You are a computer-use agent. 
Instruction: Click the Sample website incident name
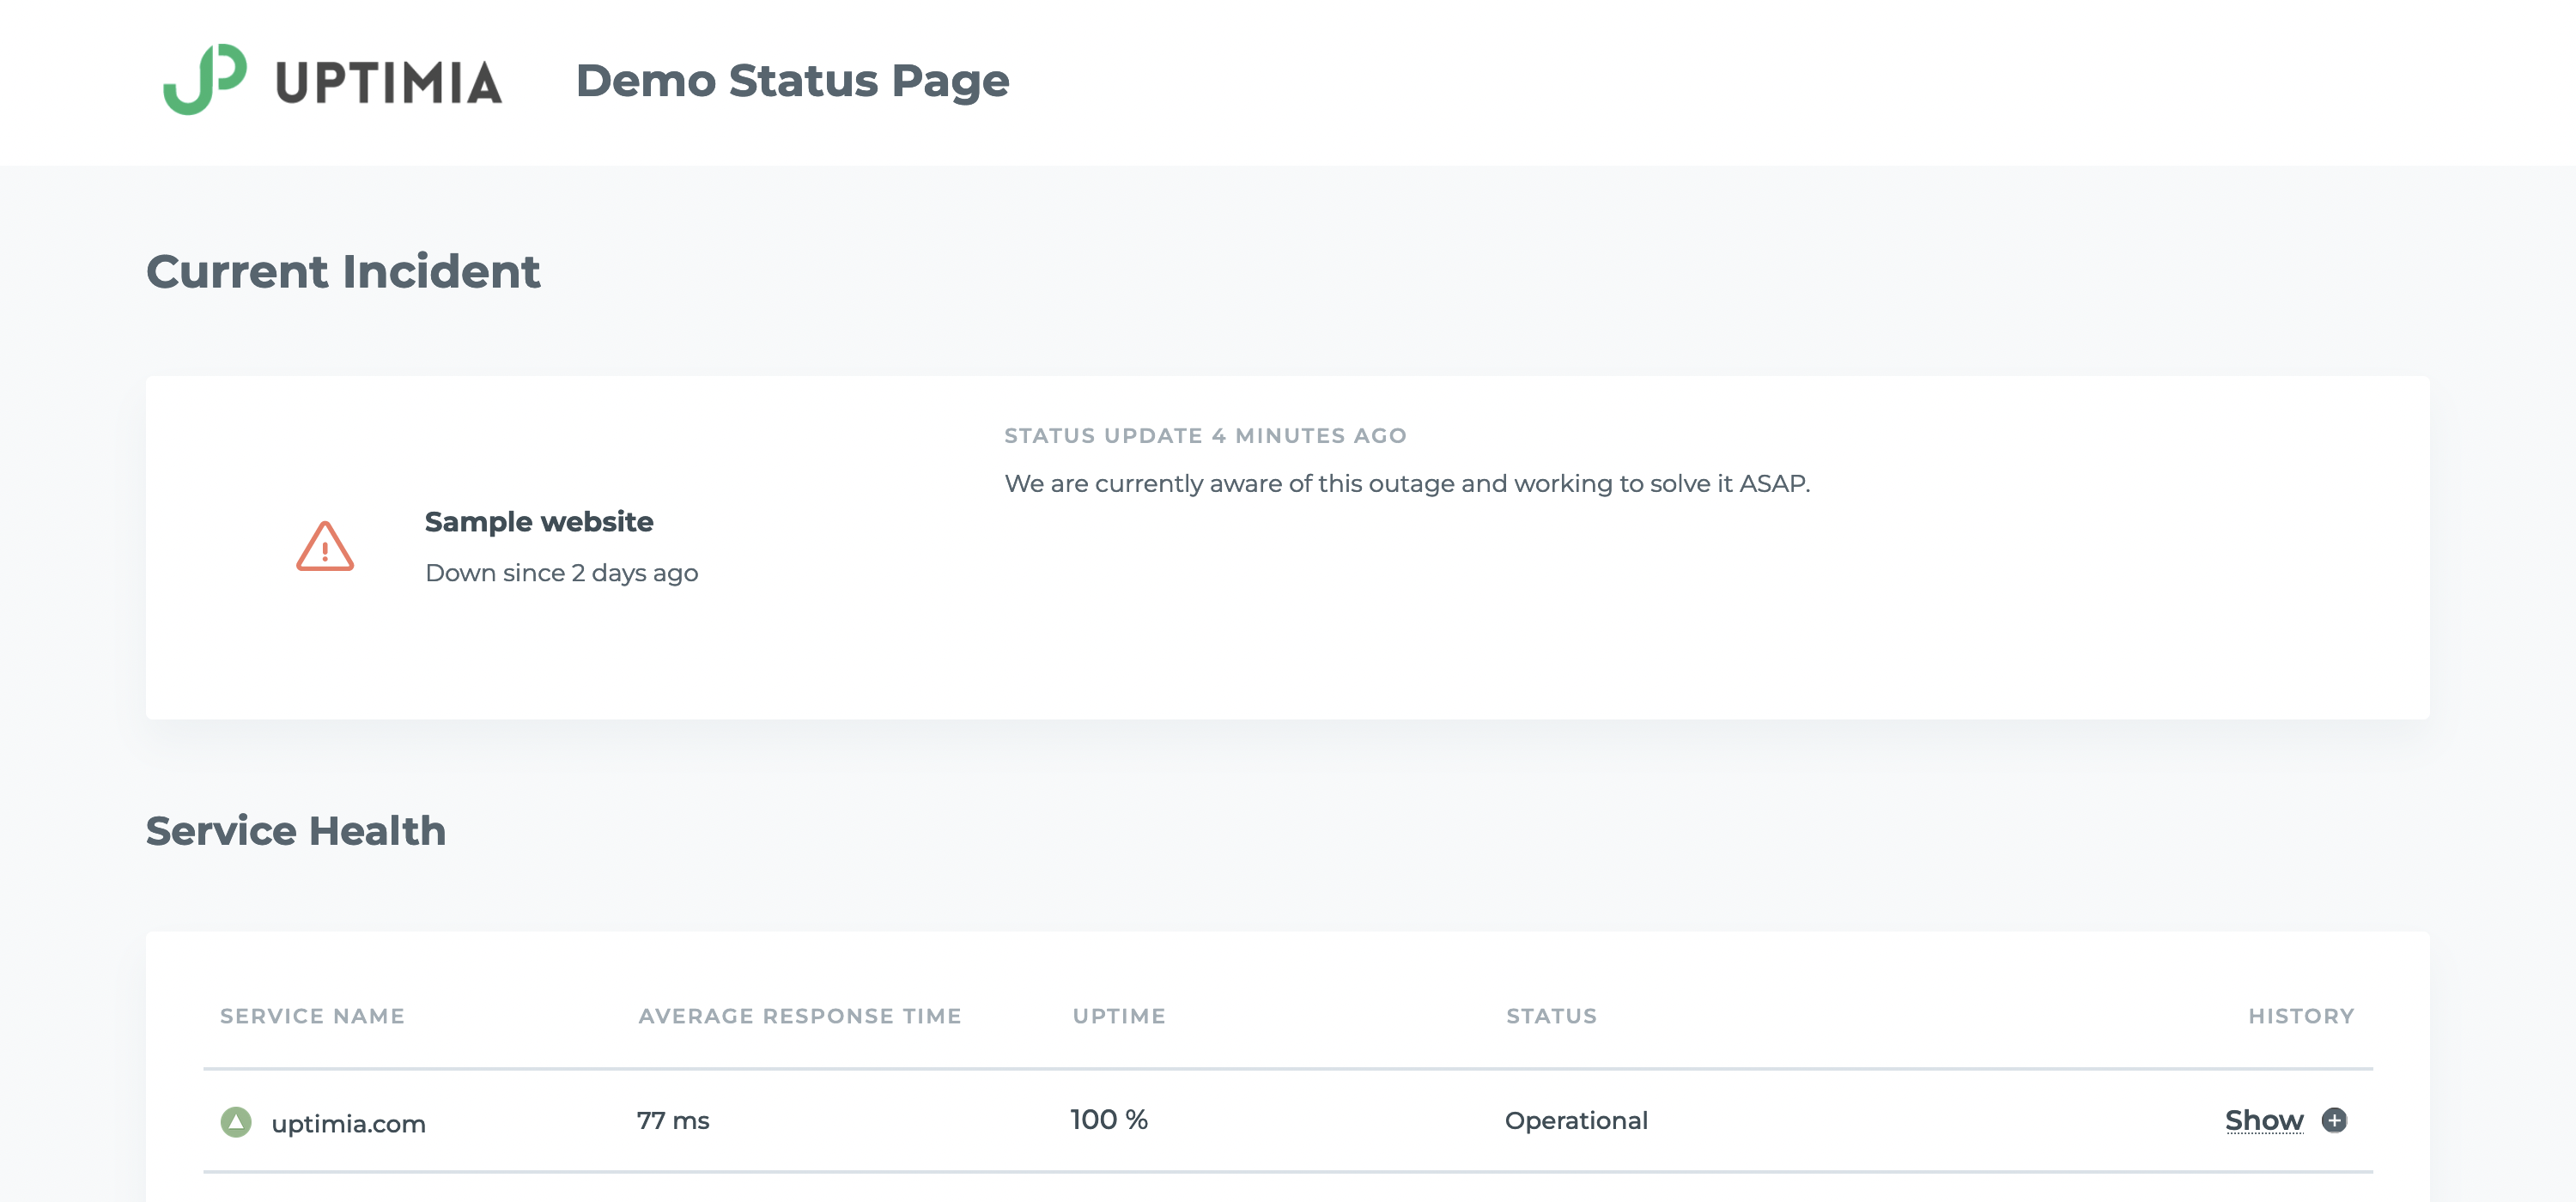[x=539, y=522]
